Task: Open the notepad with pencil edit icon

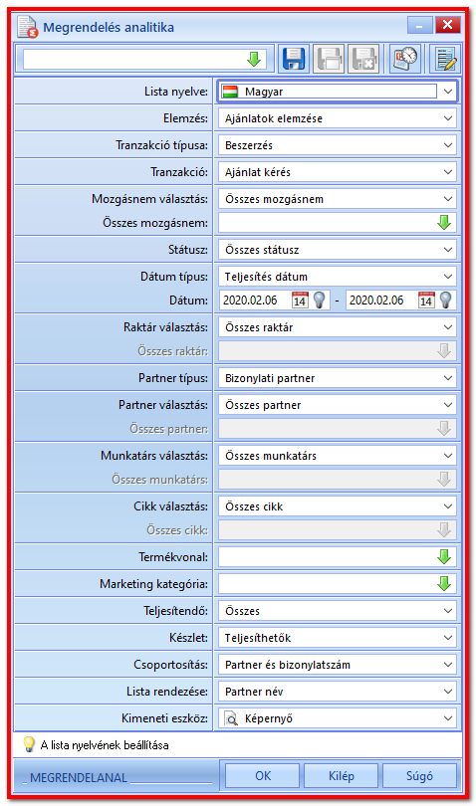Action: (446, 59)
